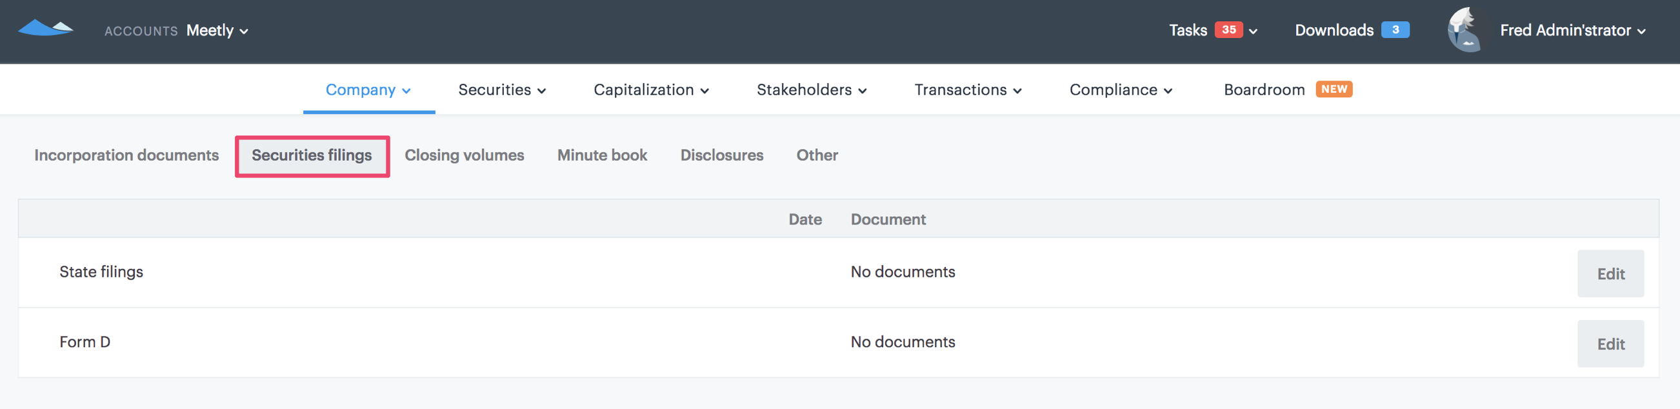
Task: Open the Meetly accounts dropdown
Action: tap(217, 31)
